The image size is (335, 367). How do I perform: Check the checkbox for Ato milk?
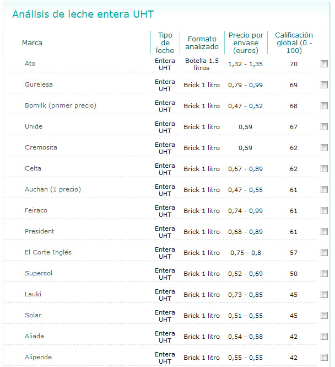tap(324, 64)
